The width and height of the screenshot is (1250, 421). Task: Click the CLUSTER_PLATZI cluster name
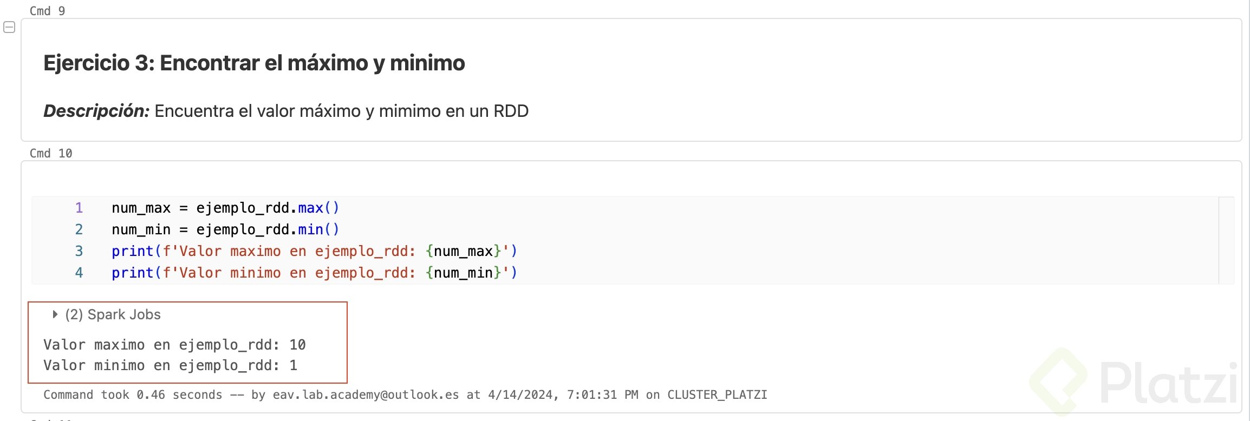[x=717, y=394]
